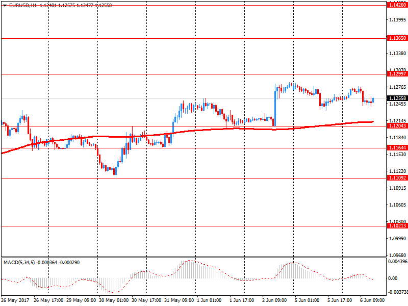Click the 1 Jun 17:00 time label
Viewport: 408px width, 306px height.
242,300
